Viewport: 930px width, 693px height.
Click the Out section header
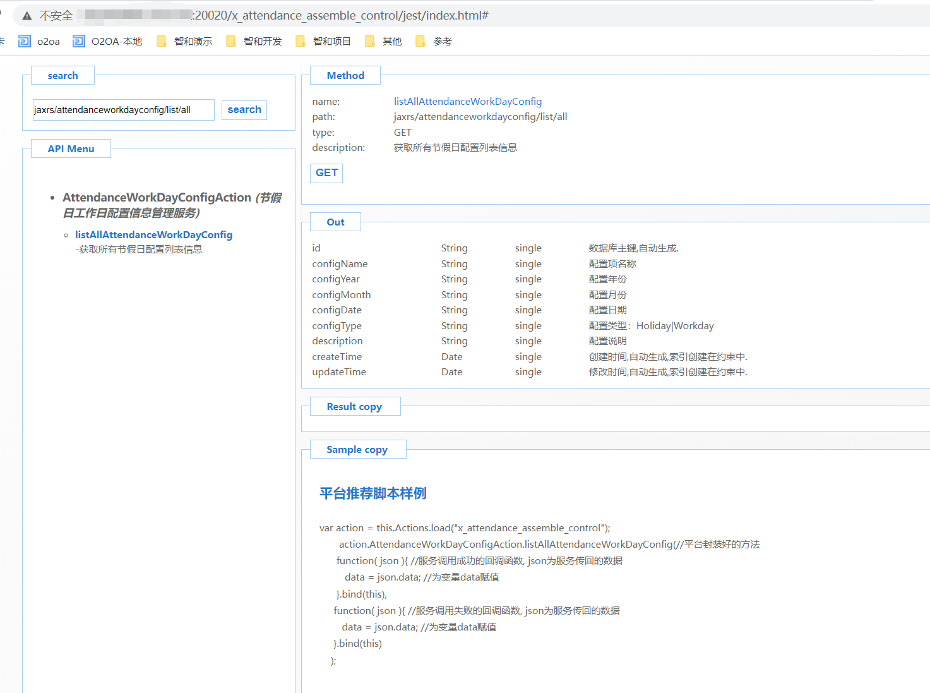[335, 222]
